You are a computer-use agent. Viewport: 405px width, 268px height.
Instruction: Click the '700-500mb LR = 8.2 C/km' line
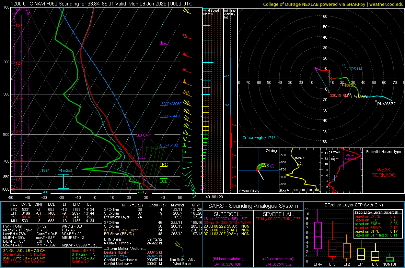click(24, 262)
